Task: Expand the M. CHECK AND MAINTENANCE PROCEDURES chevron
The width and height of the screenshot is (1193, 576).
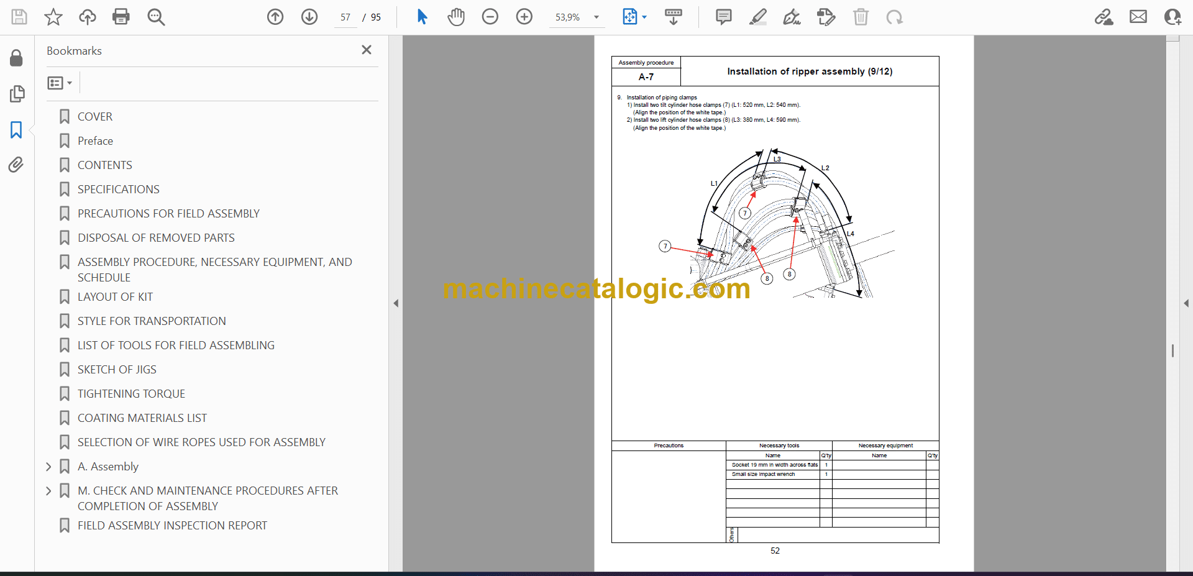Action: tap(48, 491)
